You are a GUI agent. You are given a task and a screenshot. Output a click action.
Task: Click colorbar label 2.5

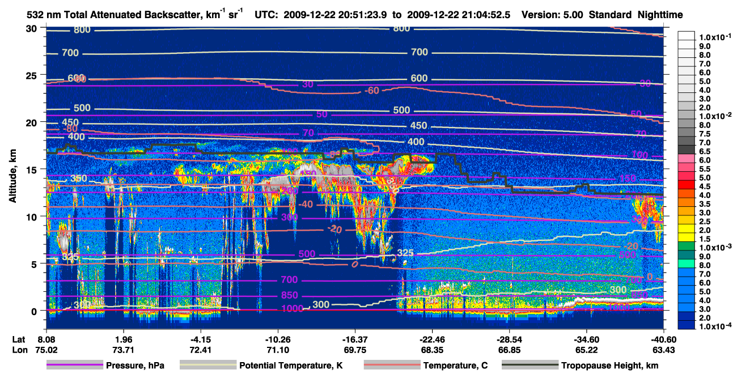click(x=705, y=221)
